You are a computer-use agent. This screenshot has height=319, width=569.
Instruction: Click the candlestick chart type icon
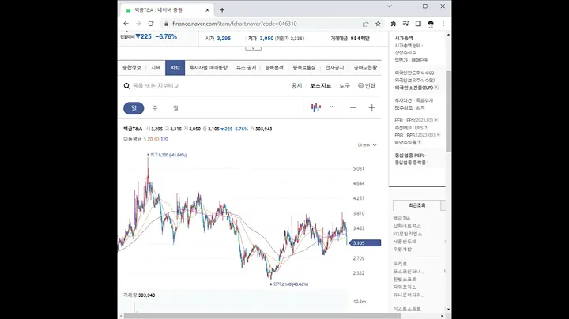(316, 107)
